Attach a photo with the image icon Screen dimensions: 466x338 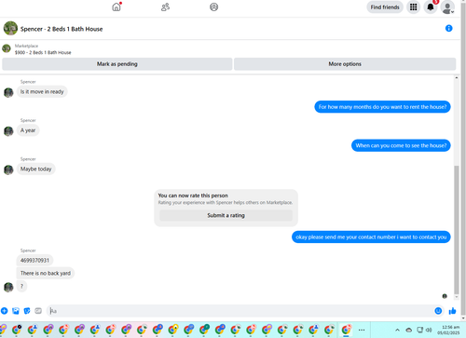[16, 311]
